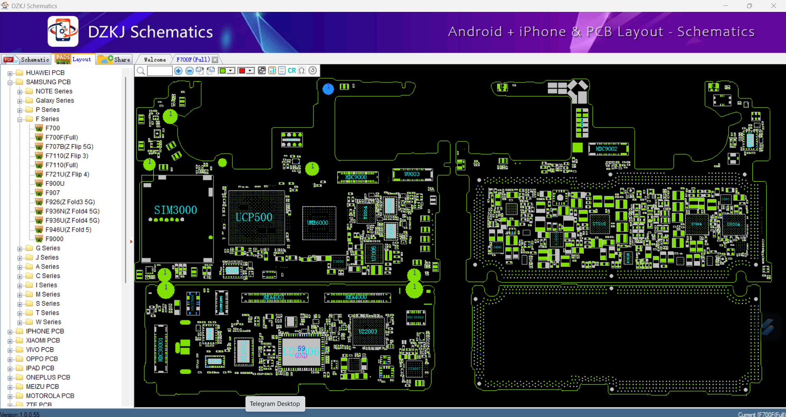Click the magnifier search icon in toolbar
The image size is (786, 417).
click(x=141, y=71)
